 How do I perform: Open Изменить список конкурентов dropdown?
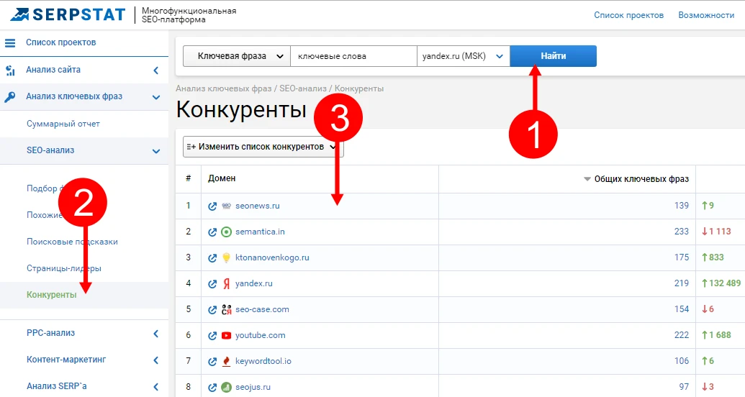pyautogui.click(x=263, y=147)
